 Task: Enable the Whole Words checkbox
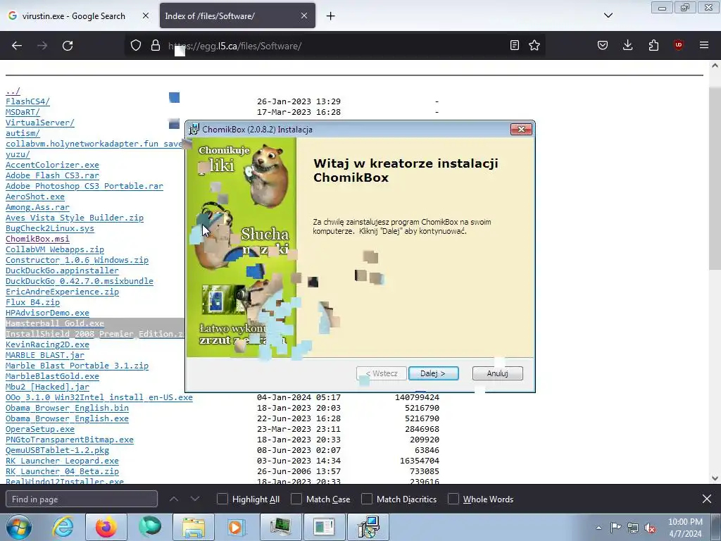click(x=453, y=499)
